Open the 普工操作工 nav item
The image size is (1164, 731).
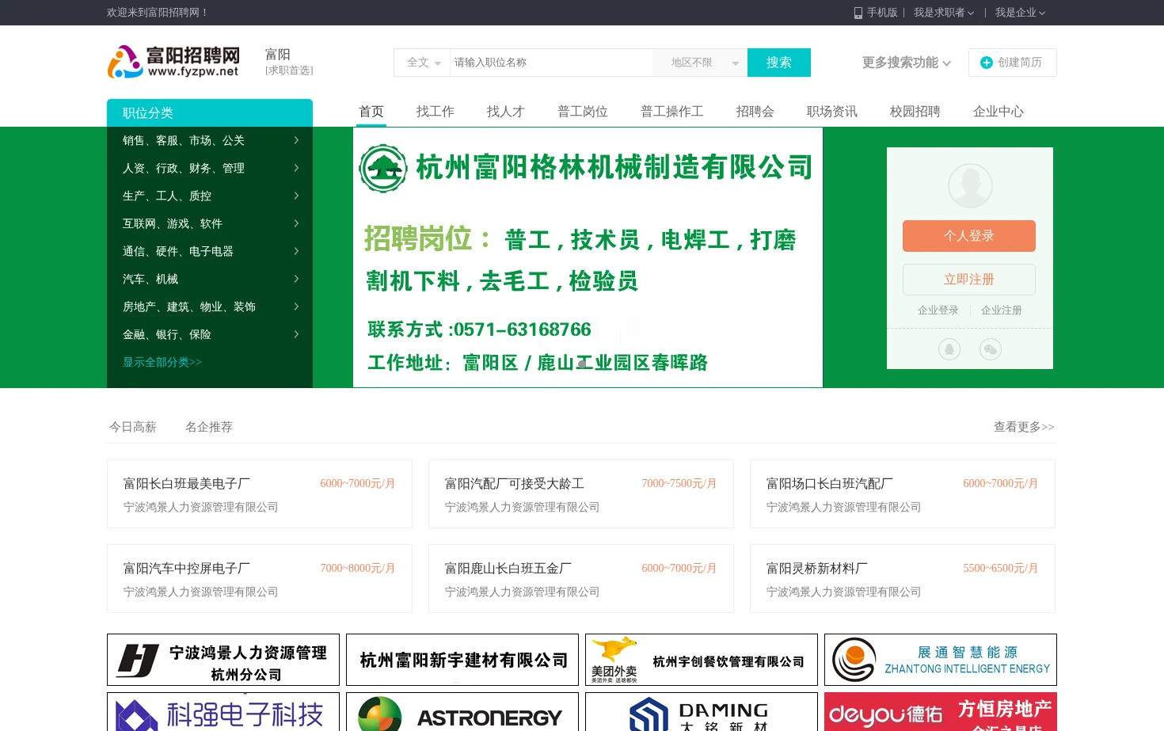(672, 112)
